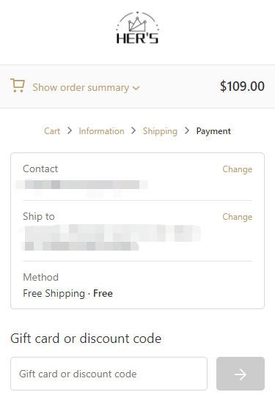The image size is (275, 403).
Task: Click the Free Shipping method row
Action: [x=67, y=293]
